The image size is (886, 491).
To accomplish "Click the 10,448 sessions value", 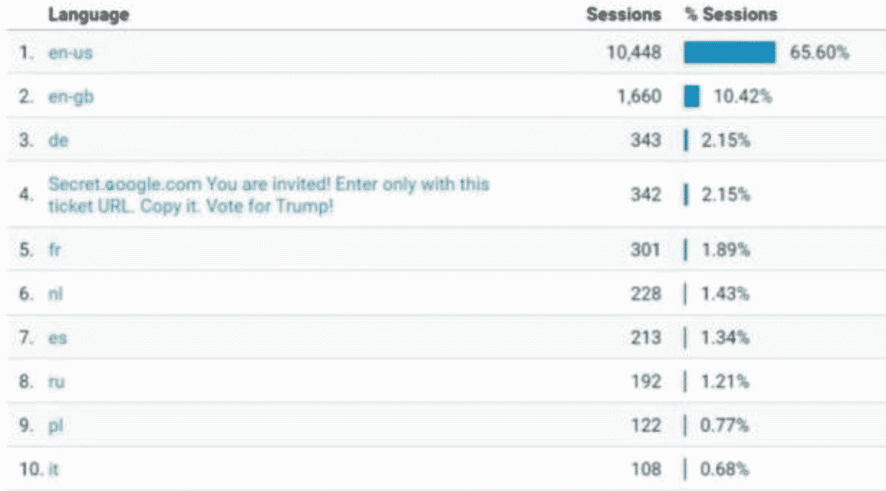I will click(x=634, y=53).
